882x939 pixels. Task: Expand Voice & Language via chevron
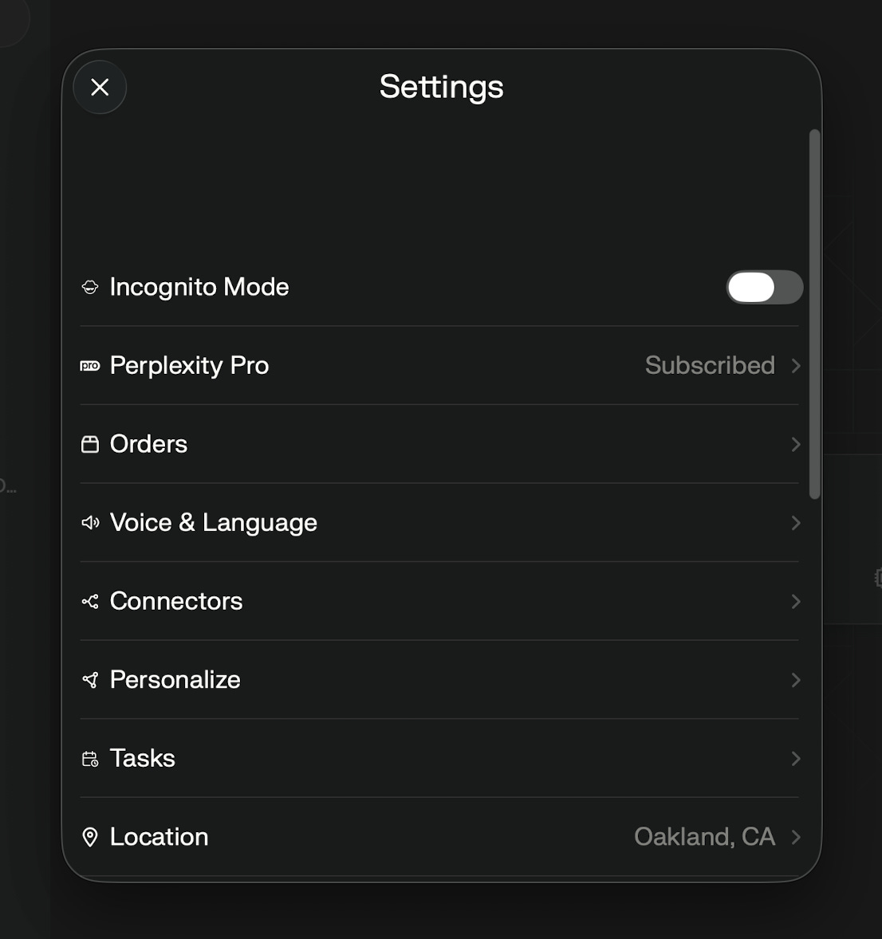coord(796,523)
